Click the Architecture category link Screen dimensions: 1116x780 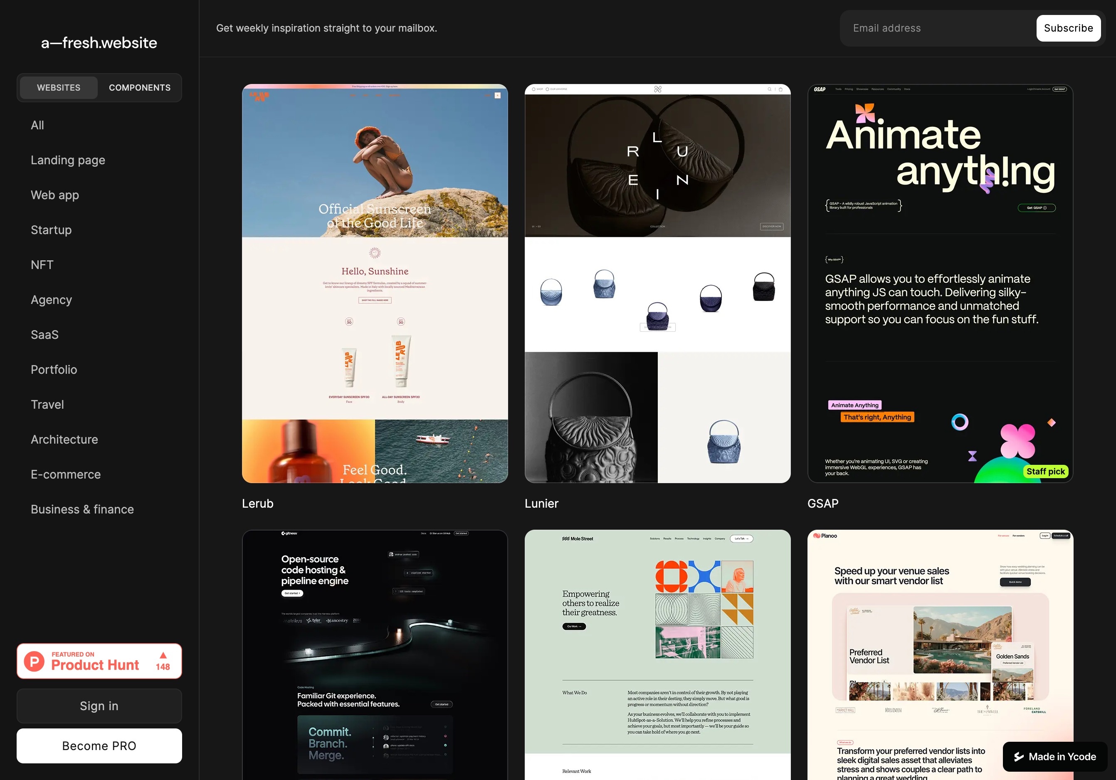tap(64, 439)
